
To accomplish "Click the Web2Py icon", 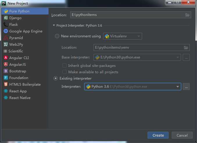I will click(x=6, y=44).
